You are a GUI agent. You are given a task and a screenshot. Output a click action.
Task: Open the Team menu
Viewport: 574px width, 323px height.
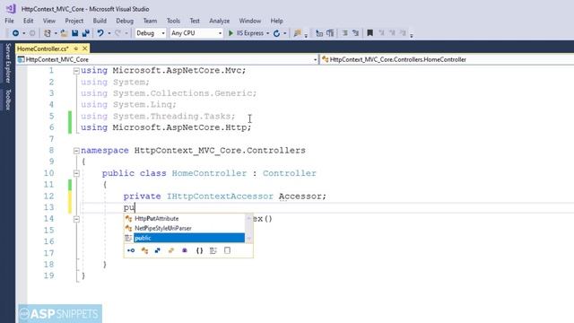[x=150, y=21]
